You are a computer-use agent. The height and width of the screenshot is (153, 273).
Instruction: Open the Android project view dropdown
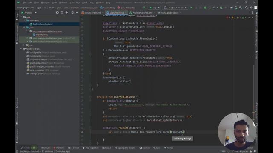[x=29, y=13]
